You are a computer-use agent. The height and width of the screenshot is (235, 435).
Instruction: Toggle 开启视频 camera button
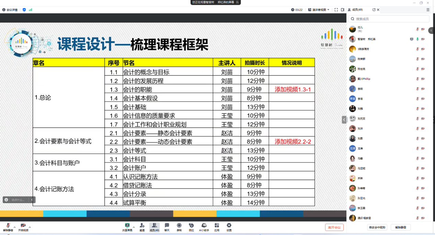(x=23, y=227)
